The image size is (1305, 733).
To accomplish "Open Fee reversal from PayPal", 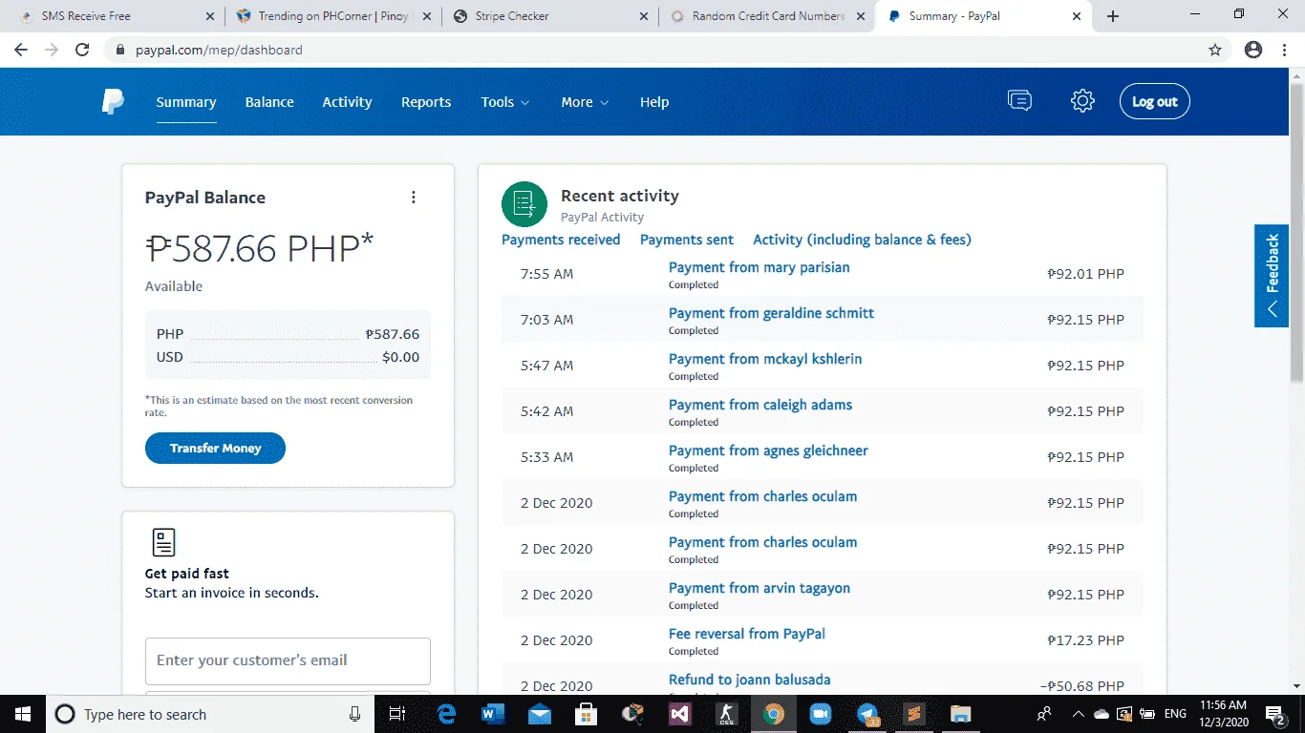I will click(747, 634).
